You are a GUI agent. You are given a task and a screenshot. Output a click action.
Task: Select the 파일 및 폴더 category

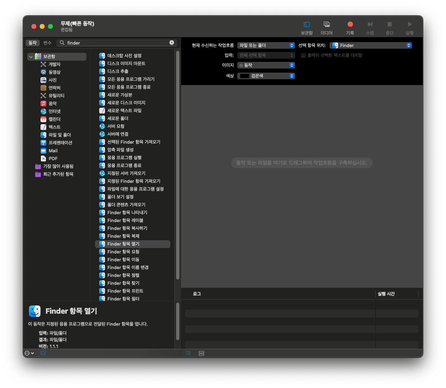60,135
